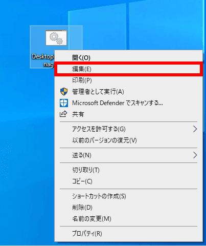206x246 pixels.
Task: Click the Microsoft Defender shield icon
Action: (64, 103)
